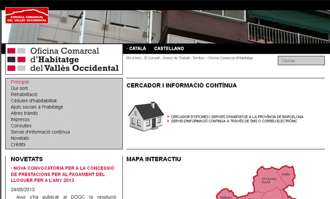Open Impresos in the side menu
Screen dimensions: 330x199
pyautogui.click(x=20, y=119)
